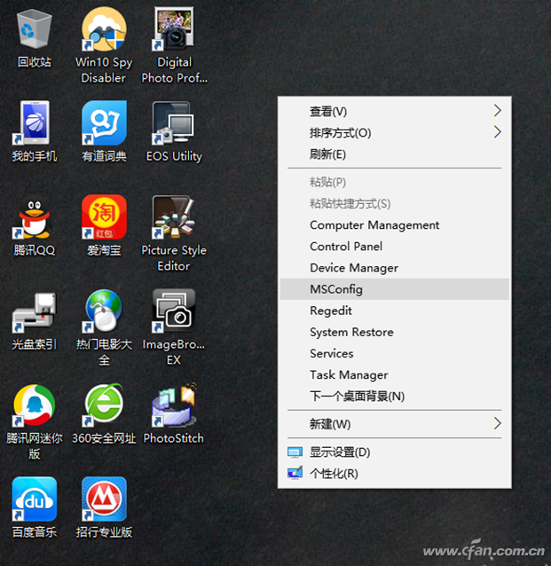Expand the 新建(W) submenu arrow
The width and height of the screenshot is (551, 566).
(498, 423)
